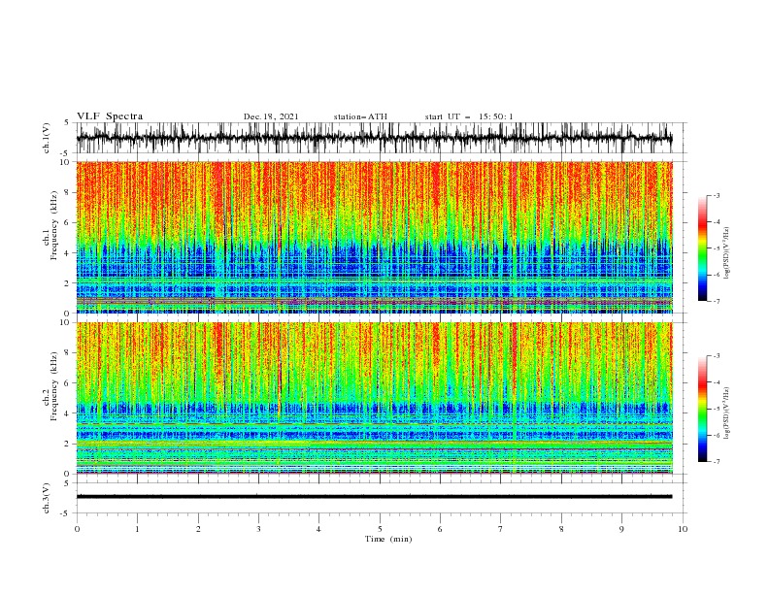769x594 pixels.
Task: Click the ch.1 voltage waveform trace
Action: point(374,138)
